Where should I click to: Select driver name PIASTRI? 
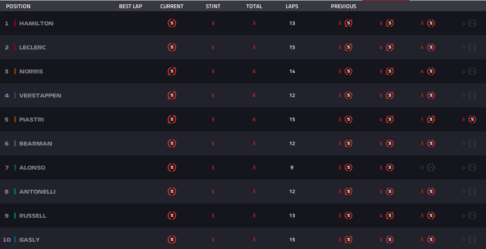31,119
